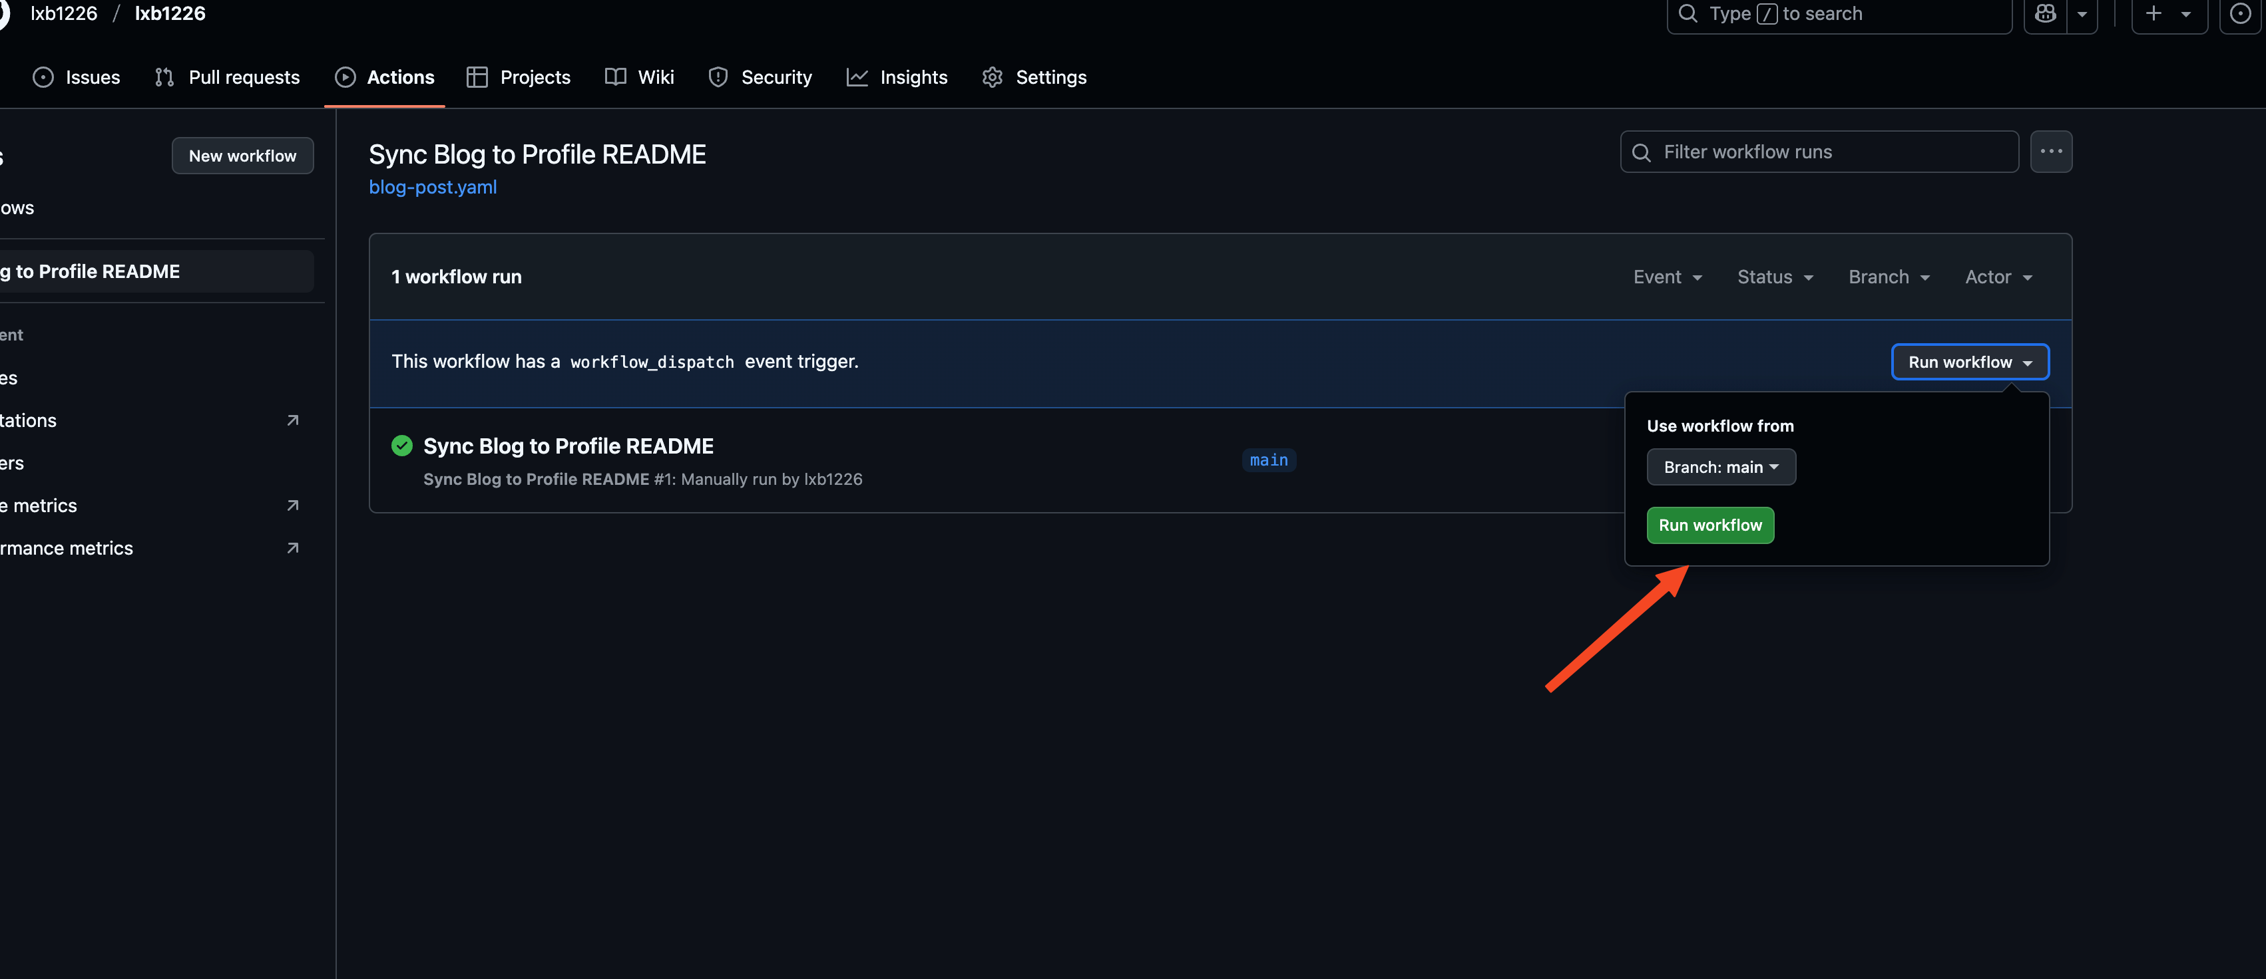Open the Wiki tab
The height and width of the screenshot is (979, 2266).
[x=640, y=77]
